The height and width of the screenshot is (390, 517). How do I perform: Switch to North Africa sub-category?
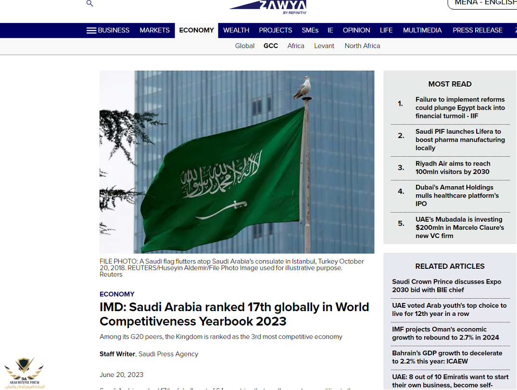coord(362,46)
